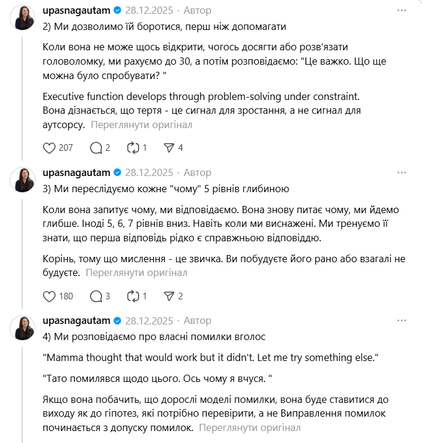Open the three-dot menu on post 4

coord(402,320)
